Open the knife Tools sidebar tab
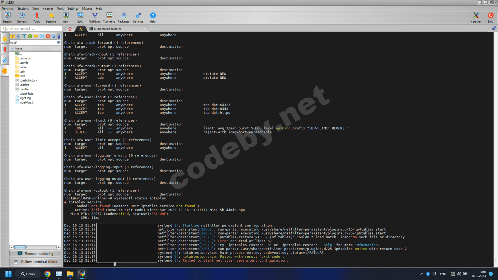 5,49
